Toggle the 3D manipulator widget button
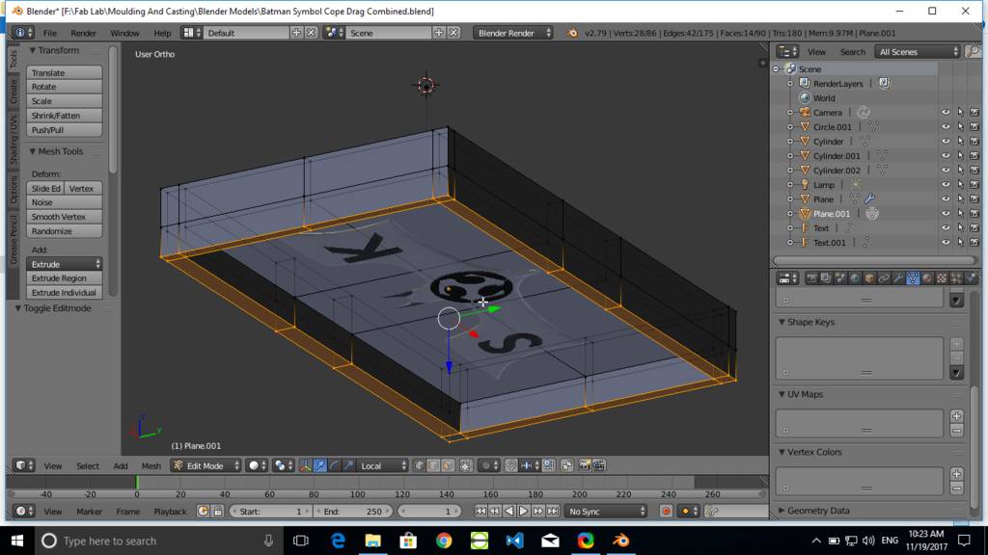Viewport: 988px width, 555px height. (x=305, y=465)
